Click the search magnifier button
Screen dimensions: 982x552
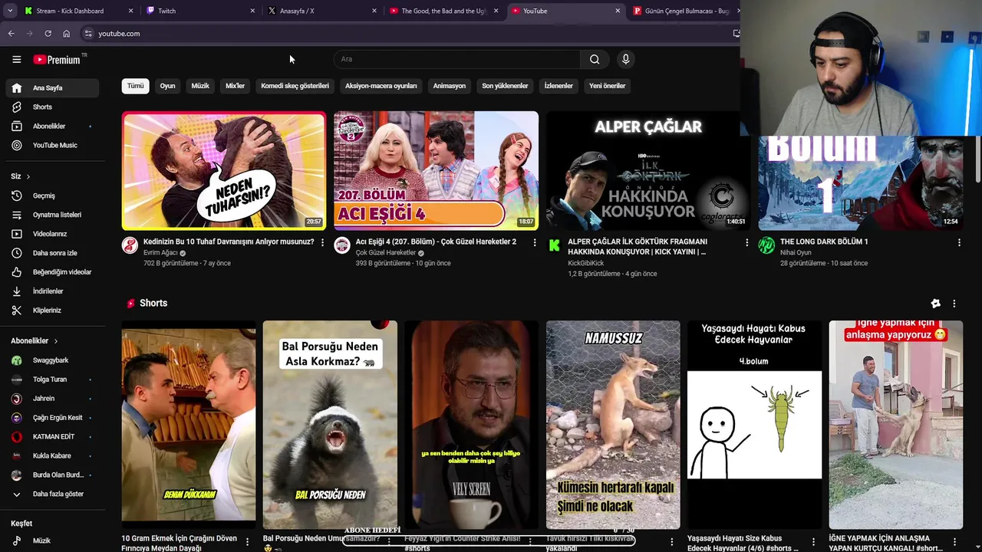595,59
